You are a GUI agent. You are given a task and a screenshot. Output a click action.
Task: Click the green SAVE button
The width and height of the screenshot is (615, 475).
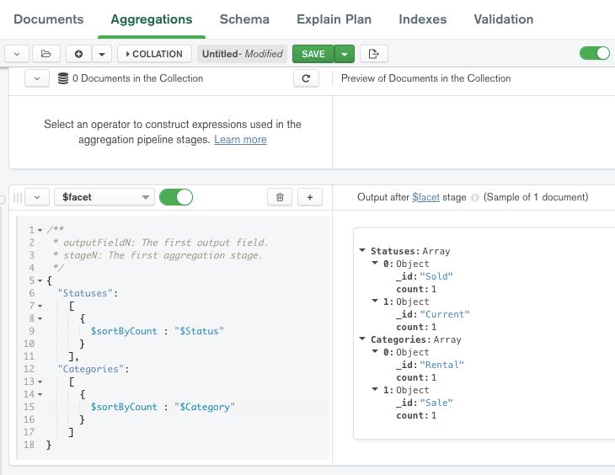313,54
